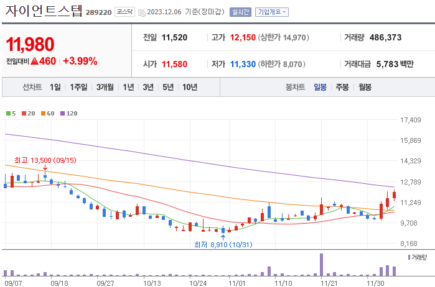Click the +3.99% change value

point(80,61)
